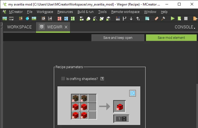Screen dimensions: 198x128
Task: Click the import block texture icon
Action: (x=21, y=19)
